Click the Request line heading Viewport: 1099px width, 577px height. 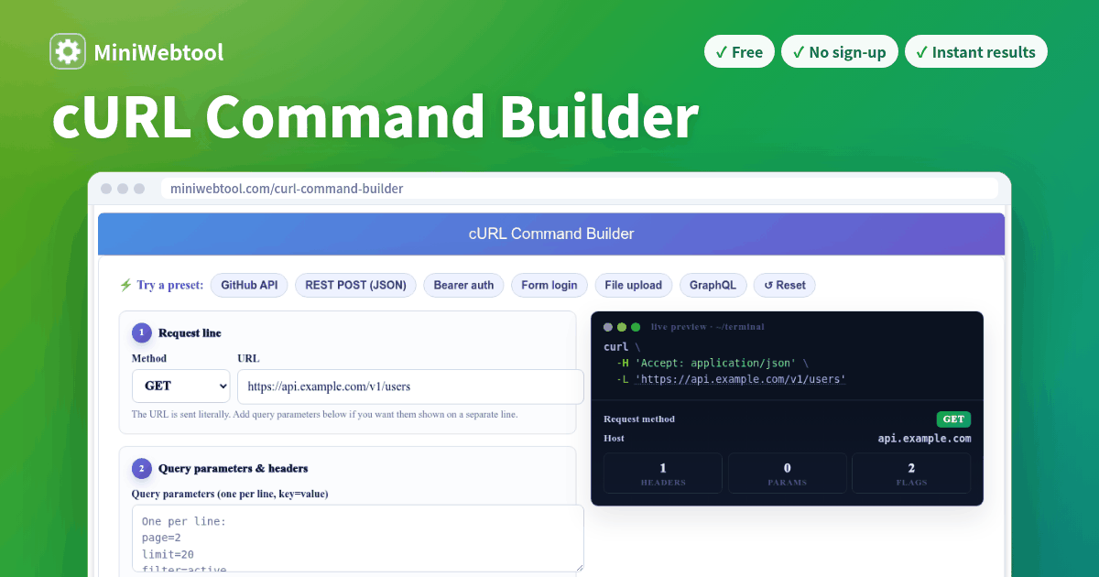(x=190, y=333)
